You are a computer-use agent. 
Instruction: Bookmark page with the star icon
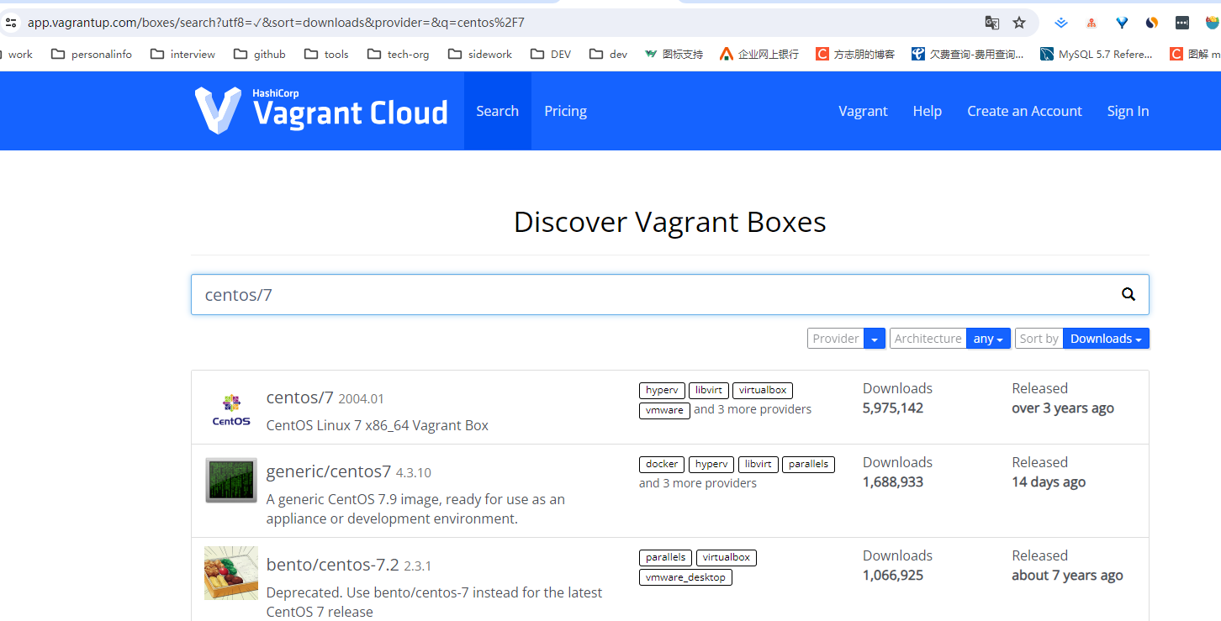tap(1019, 23)
